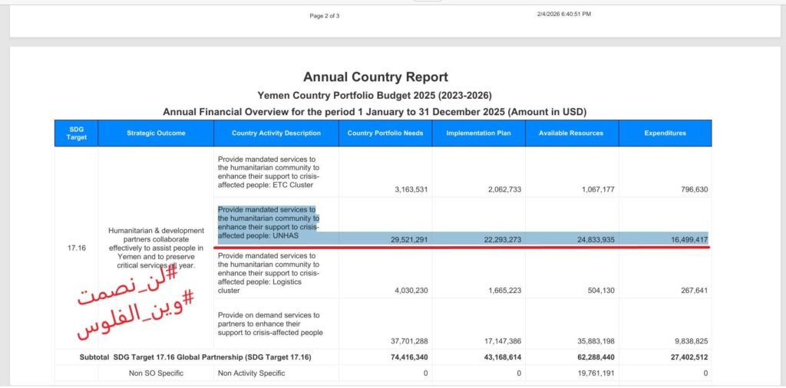The height and width of the screenshot is (388, 786).
Task: Click the Annual Country Report title
Action: (x=375, y=77)
